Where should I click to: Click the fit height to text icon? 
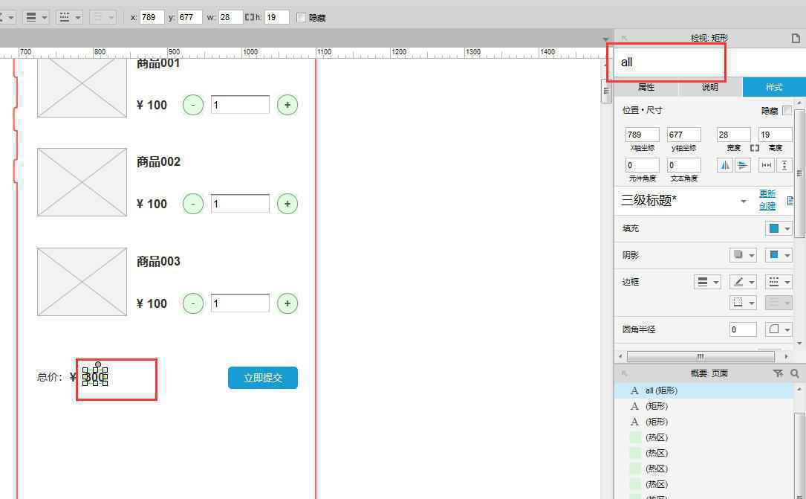click(784, 165)
